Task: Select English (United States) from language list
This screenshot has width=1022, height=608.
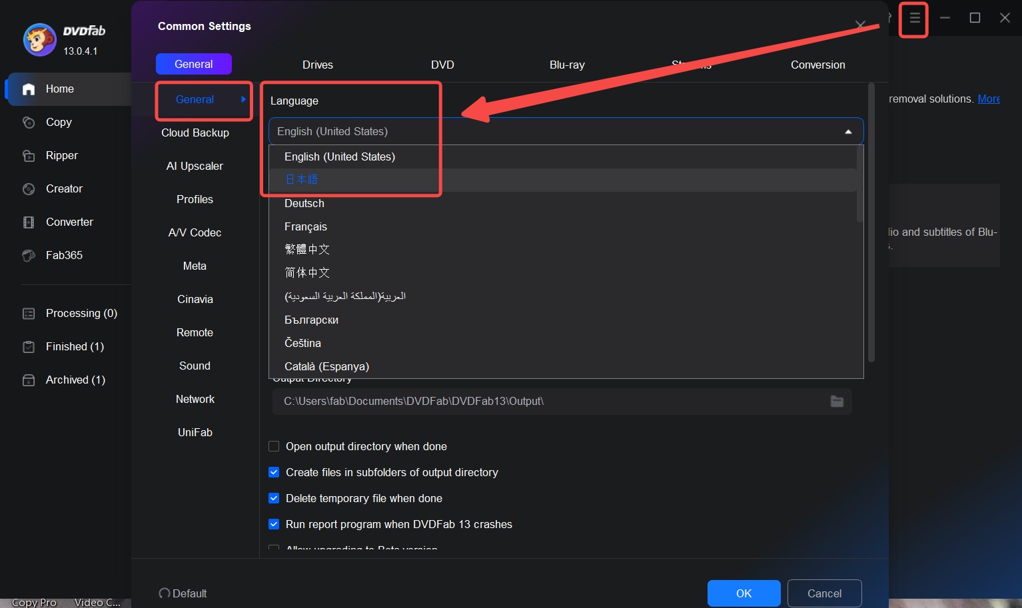Action: click(562, 156)
